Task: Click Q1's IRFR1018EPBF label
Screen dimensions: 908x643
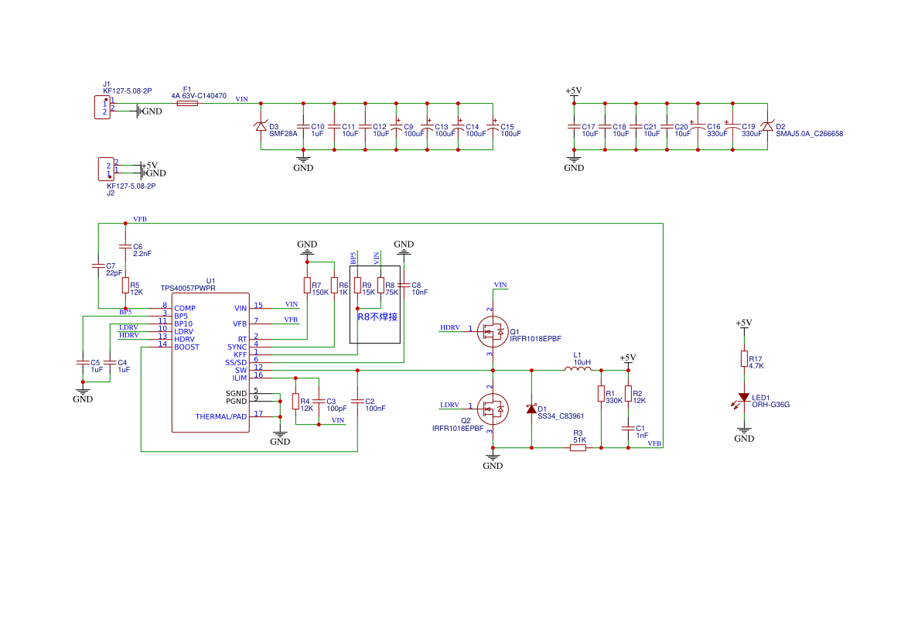Action: coord(535,339)
